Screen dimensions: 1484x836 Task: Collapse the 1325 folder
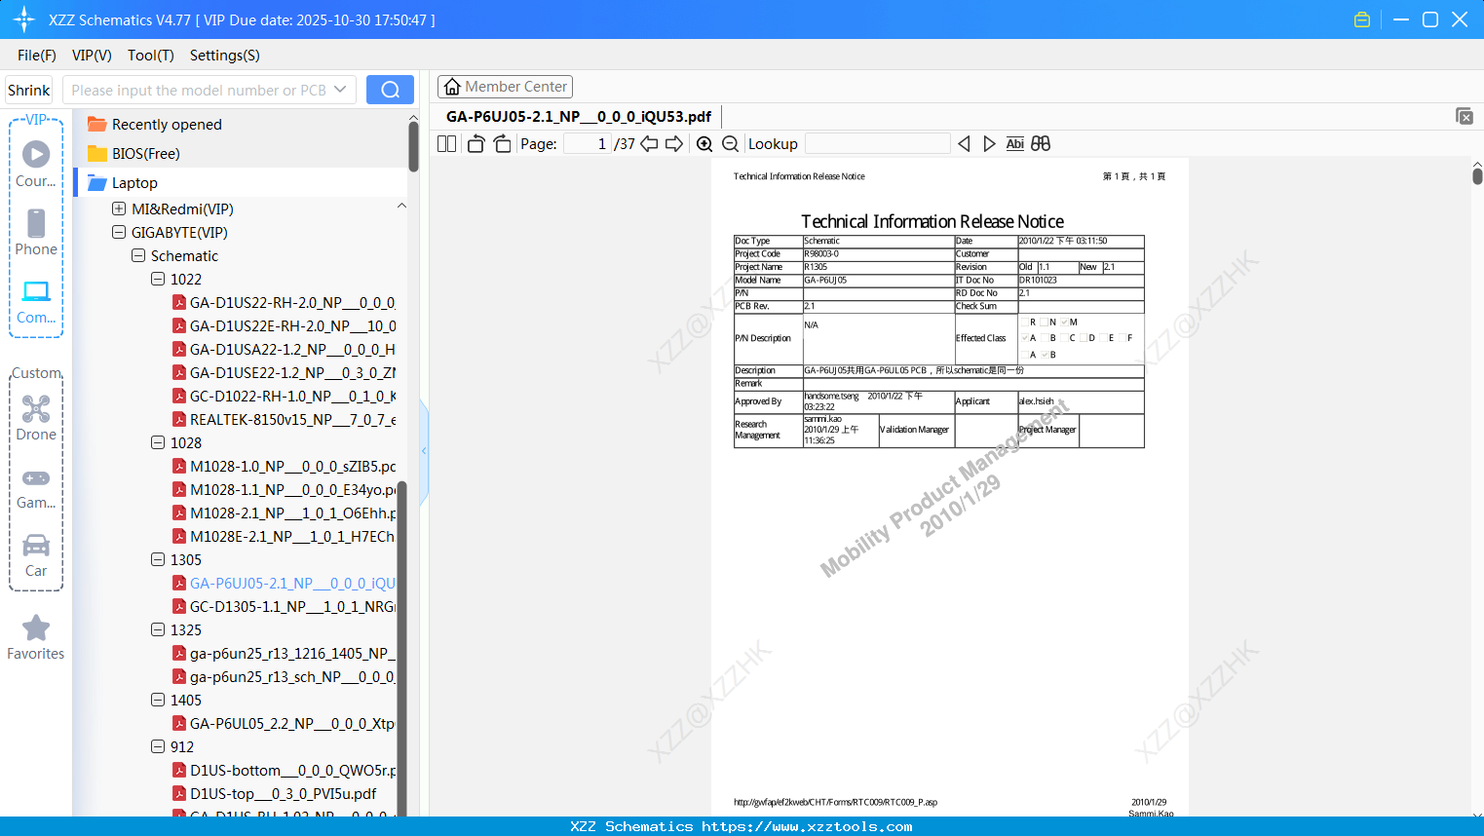tap(158, 629)
